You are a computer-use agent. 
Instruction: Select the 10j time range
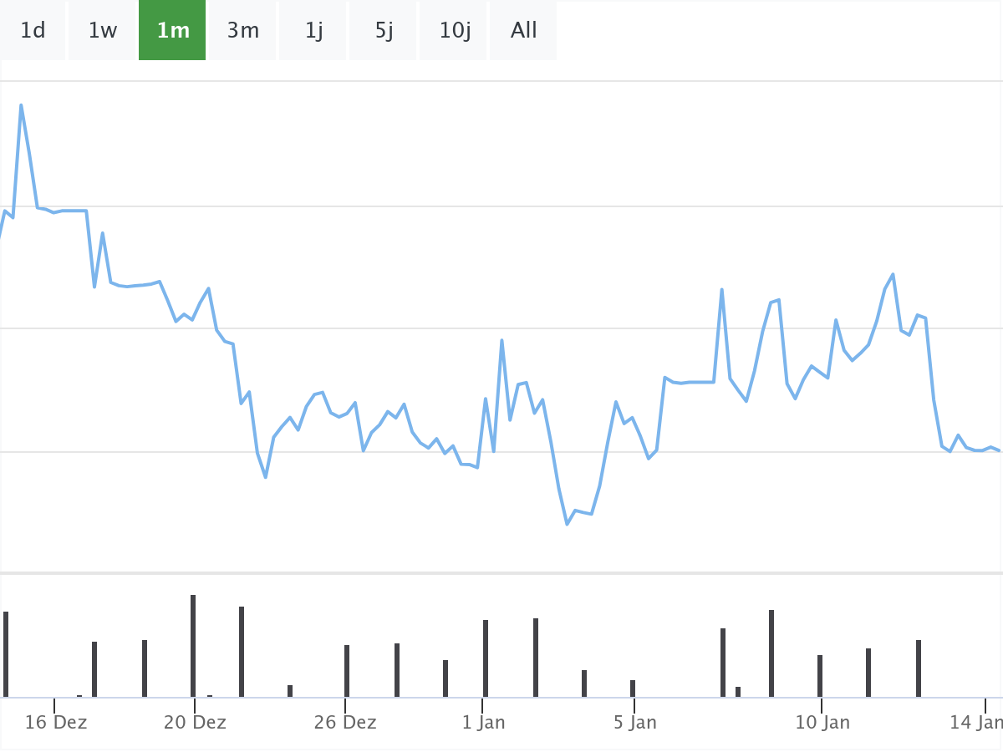(x=455, y=31)
